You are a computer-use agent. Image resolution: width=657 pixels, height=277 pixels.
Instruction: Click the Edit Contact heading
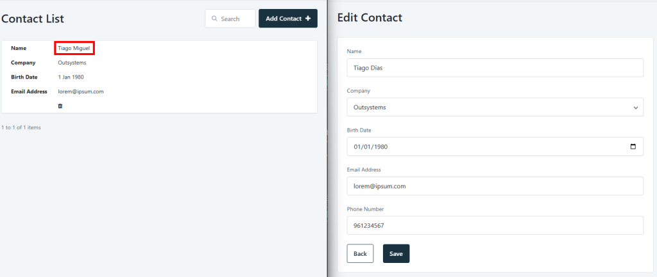[x=370, y=17]
